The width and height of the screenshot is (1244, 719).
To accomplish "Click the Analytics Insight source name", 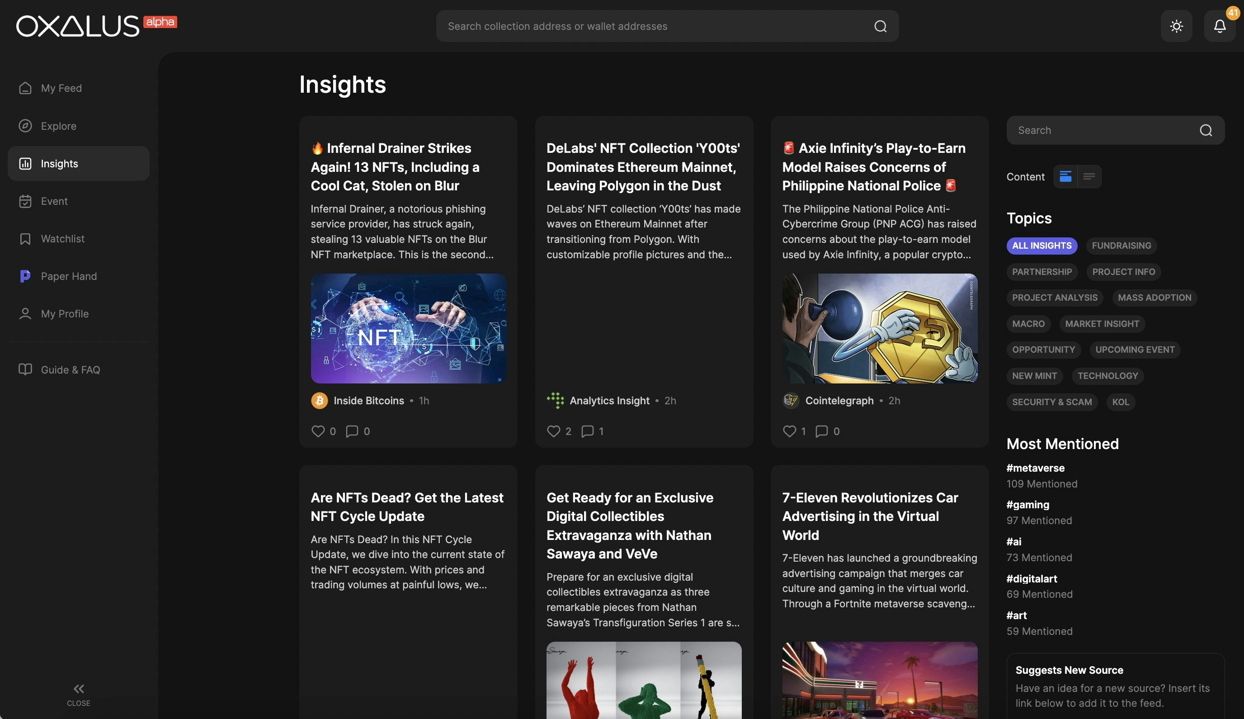I will point(610,401).
